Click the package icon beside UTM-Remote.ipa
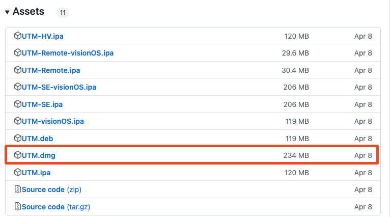Image resolution: width=391 pixels, height=217 pixels. pos(17,70)
